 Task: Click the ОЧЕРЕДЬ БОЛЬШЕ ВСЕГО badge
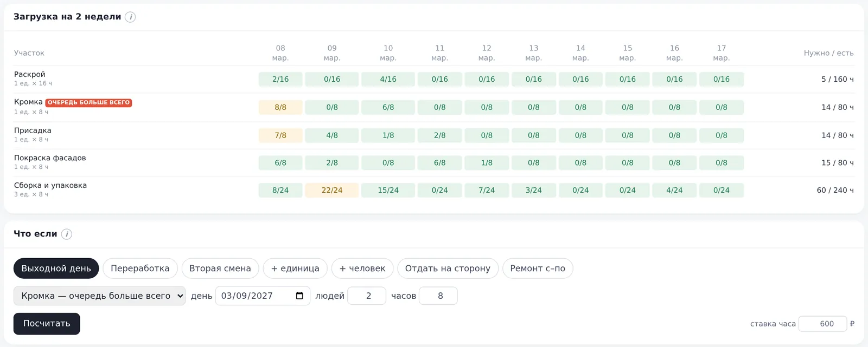[88, 102]
